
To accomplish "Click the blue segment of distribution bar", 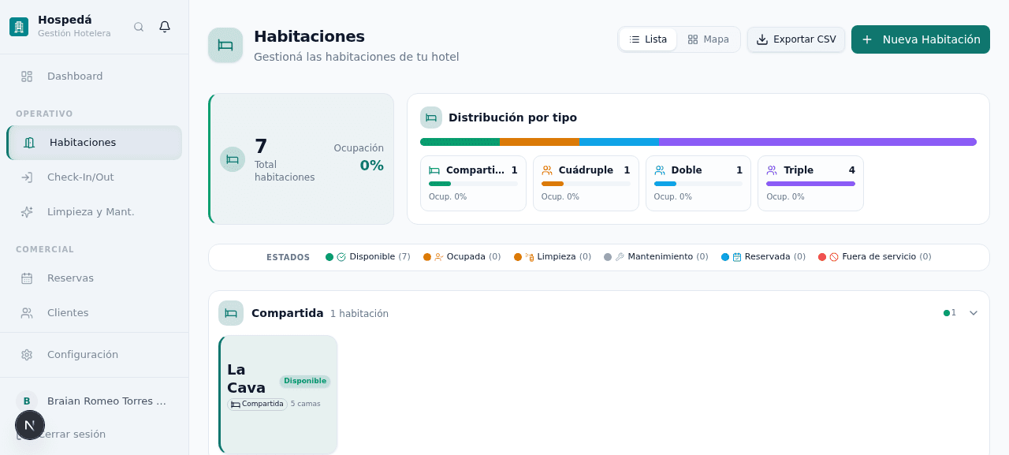I will coord(619,142).
